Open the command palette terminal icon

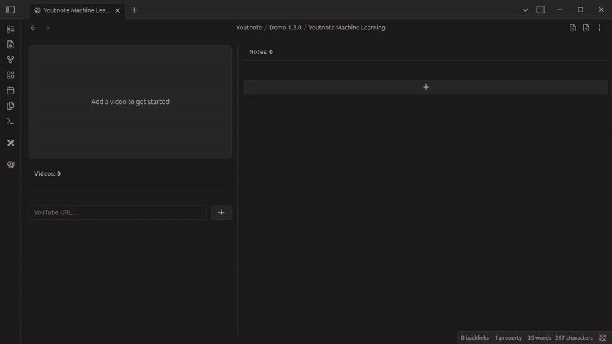tap(10, 121)
